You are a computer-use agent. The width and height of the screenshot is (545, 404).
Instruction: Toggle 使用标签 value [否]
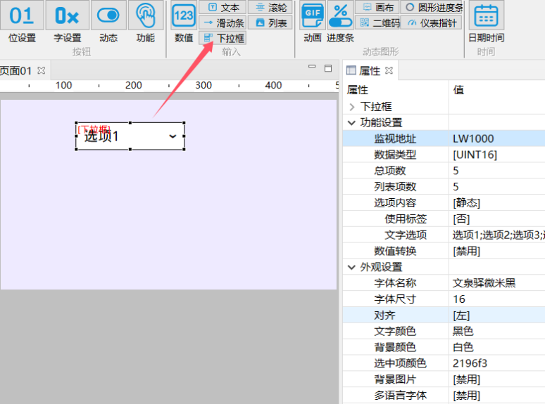point(497,219)
